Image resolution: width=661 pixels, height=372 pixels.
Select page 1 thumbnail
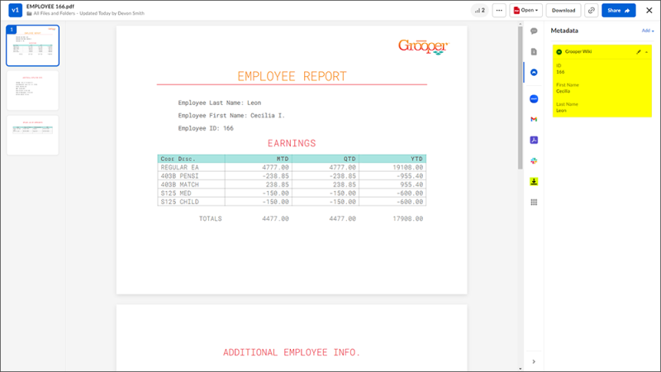point(32,45)
